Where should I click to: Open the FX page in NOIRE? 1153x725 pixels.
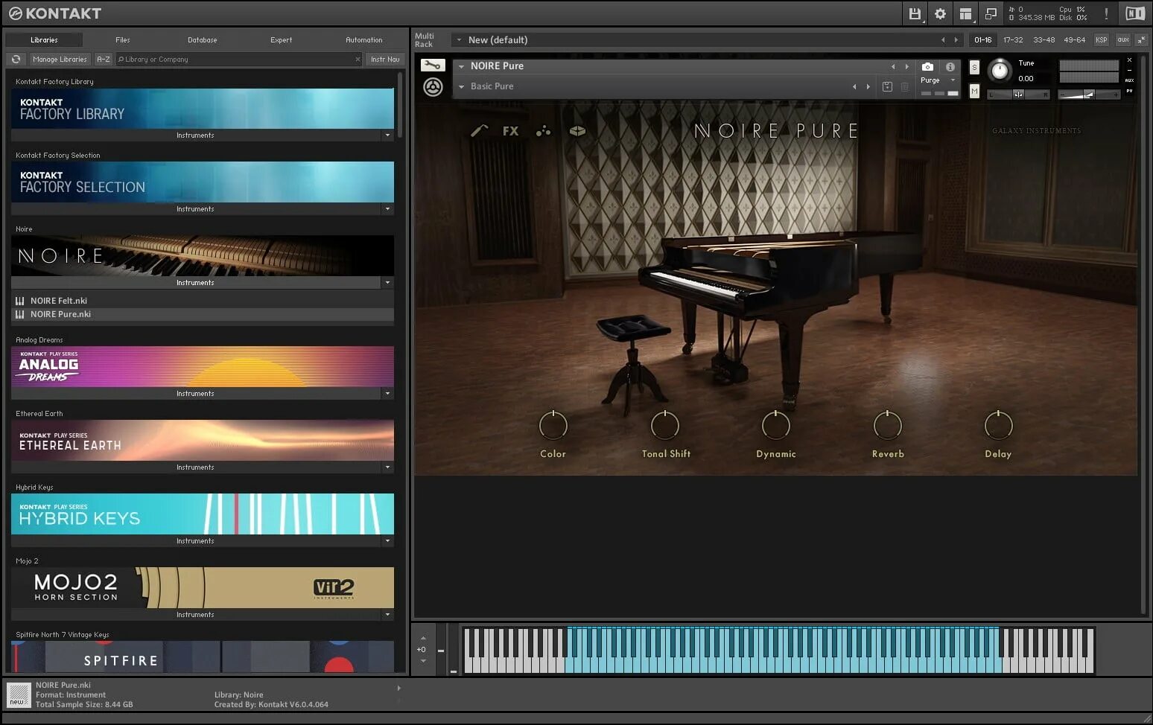(x=510, y=131)
